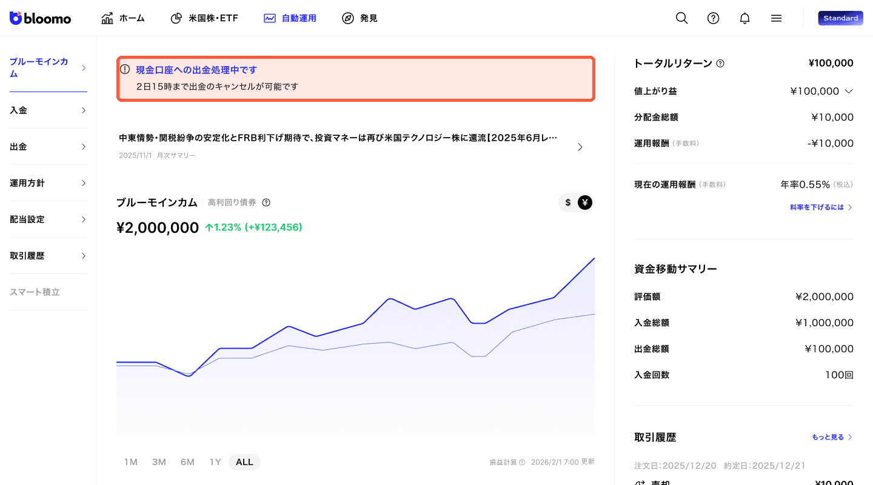Viewport: 873px width, 485px height.
Task: Switch currency display to dollar
Action: pyautogui.click(x=568, y=202)
